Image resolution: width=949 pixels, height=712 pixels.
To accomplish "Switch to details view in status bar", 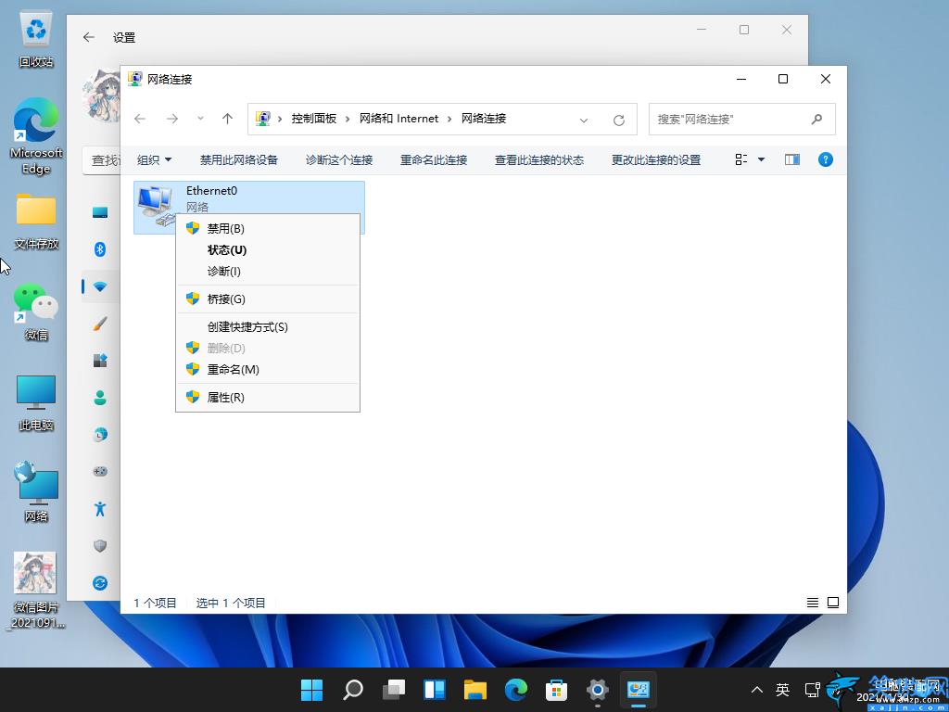I will [x=813, y=603].
